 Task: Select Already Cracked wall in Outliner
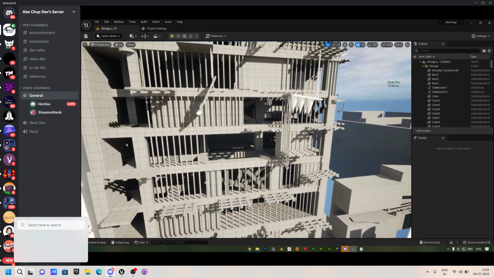point(445,71)
